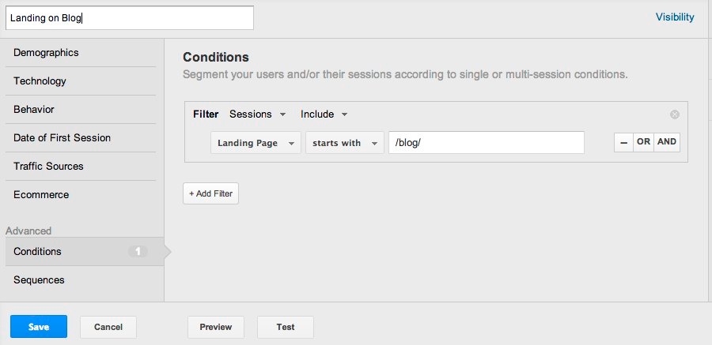The height and width of the screenshot is (345, 712).
Task: Click the + Add Filter button
Action: pyautogui.click(x=210, y=193)
